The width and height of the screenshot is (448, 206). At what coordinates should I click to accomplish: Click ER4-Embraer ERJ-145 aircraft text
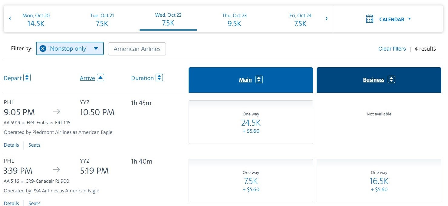[x=48, y=123]
